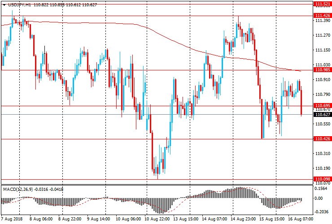Image resolution: width=332 pixels, height=224 pixels.
Task: Click the 111.521 red price label
Action: coord(323,4)
